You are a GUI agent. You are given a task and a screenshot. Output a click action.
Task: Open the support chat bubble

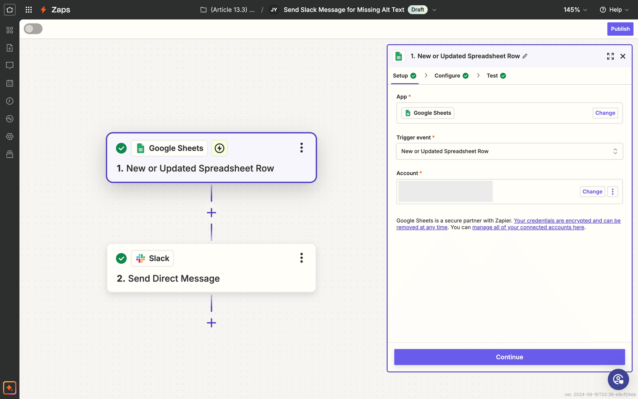coord(618,379)
